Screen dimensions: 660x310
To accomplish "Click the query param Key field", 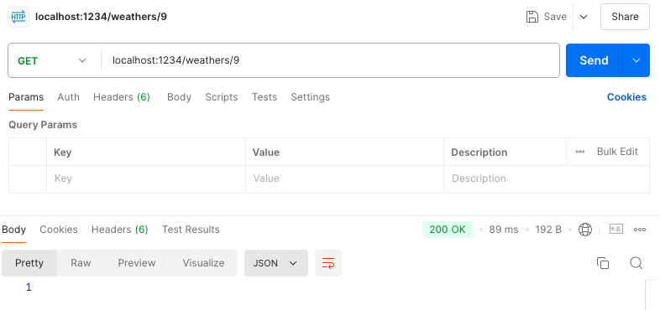I will 145,179.
